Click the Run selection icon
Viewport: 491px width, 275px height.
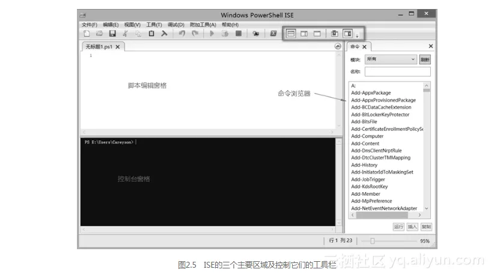point(225,34)
